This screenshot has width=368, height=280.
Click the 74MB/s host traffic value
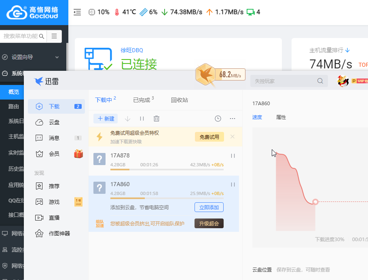click(330, 64)
